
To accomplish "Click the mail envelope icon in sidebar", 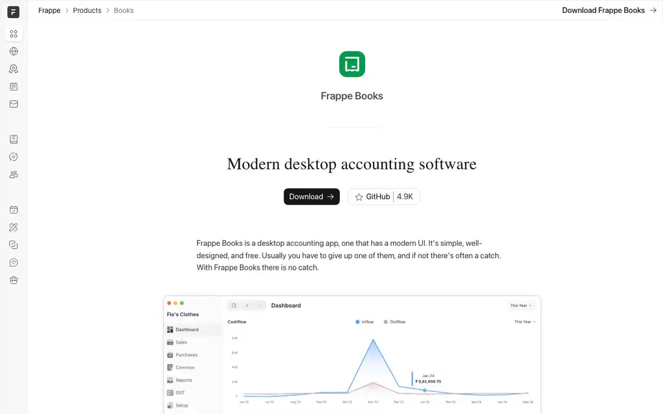I will tap(14, 104).
